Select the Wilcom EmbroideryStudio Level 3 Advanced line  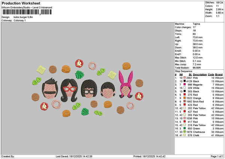point(27,7)
